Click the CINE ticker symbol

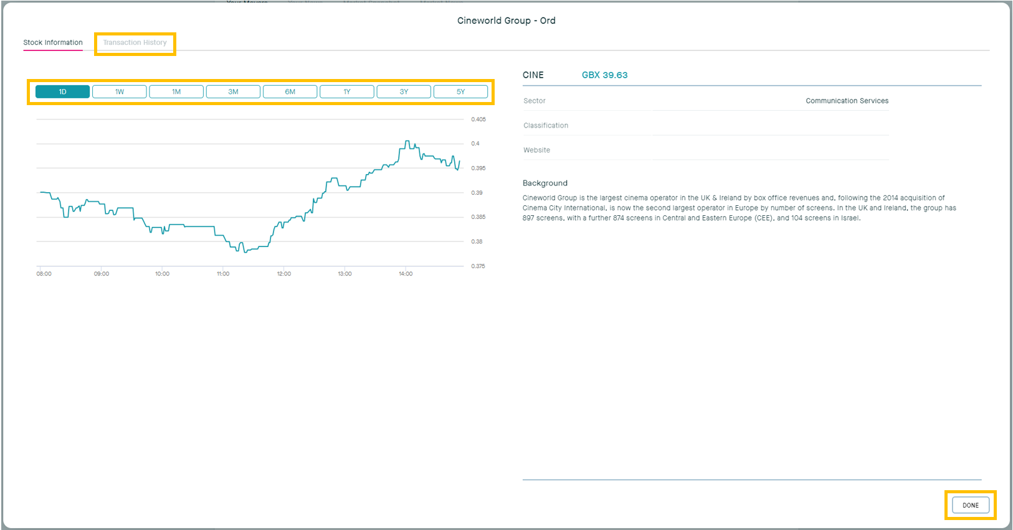tap(533, 75)
